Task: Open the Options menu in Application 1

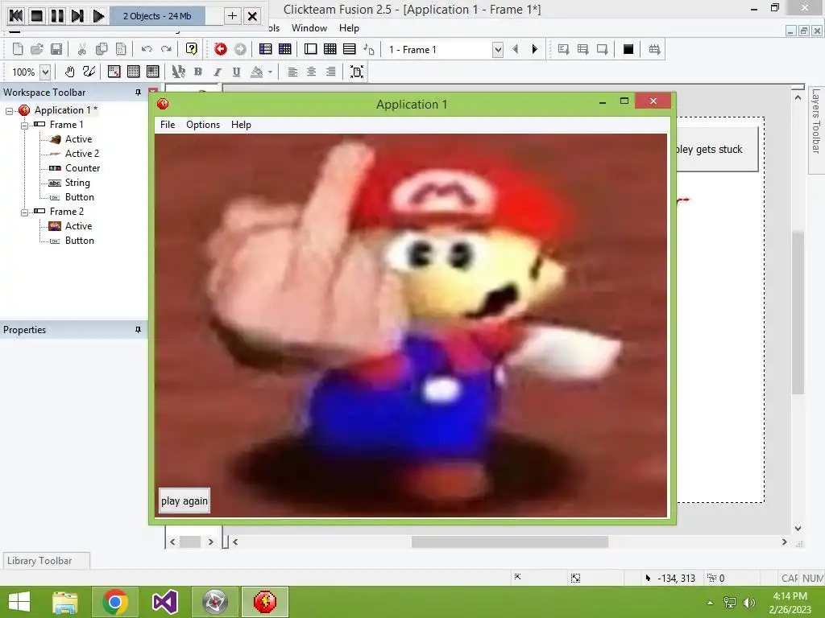Action: coord(202,125)
